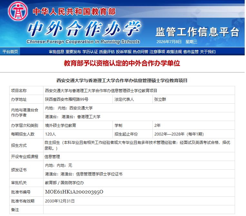Viewport: 246px width, 216px height.
Task: Click the 审批机关 label cell
Action: coord(26,183)
